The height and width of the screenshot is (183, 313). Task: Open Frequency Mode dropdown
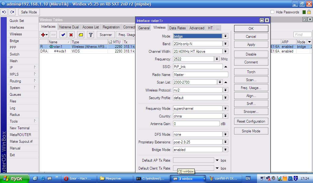pyautogui.click(x=225, y=109)
